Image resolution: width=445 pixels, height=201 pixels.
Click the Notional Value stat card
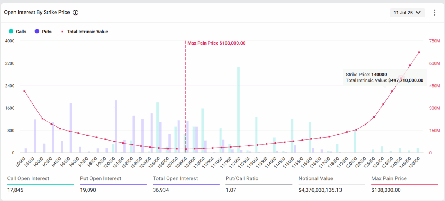pyautogui.click(x=332, y=184)
